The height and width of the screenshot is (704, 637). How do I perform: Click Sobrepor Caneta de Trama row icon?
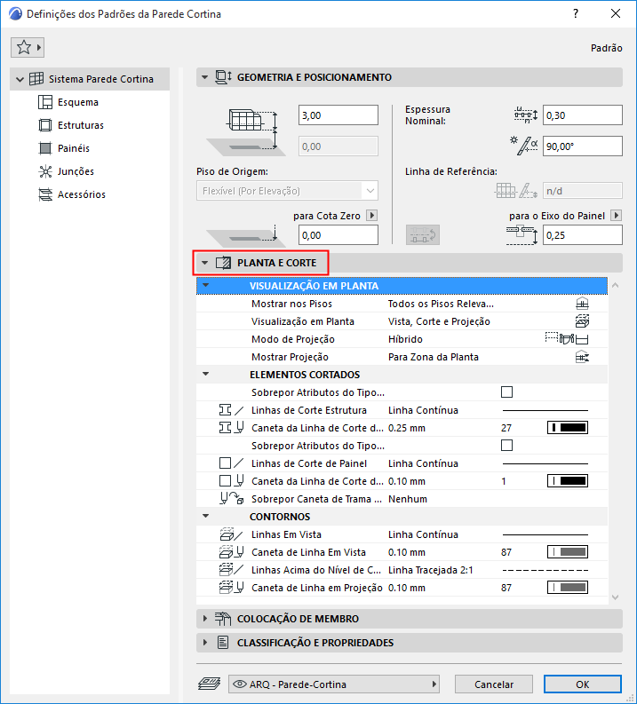click(231, 499)
